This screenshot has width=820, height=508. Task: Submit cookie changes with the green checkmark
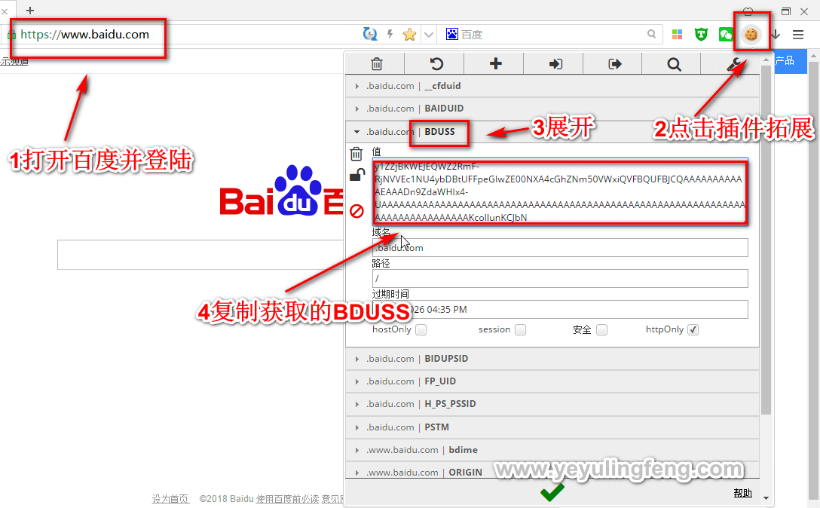coord(552,491)
